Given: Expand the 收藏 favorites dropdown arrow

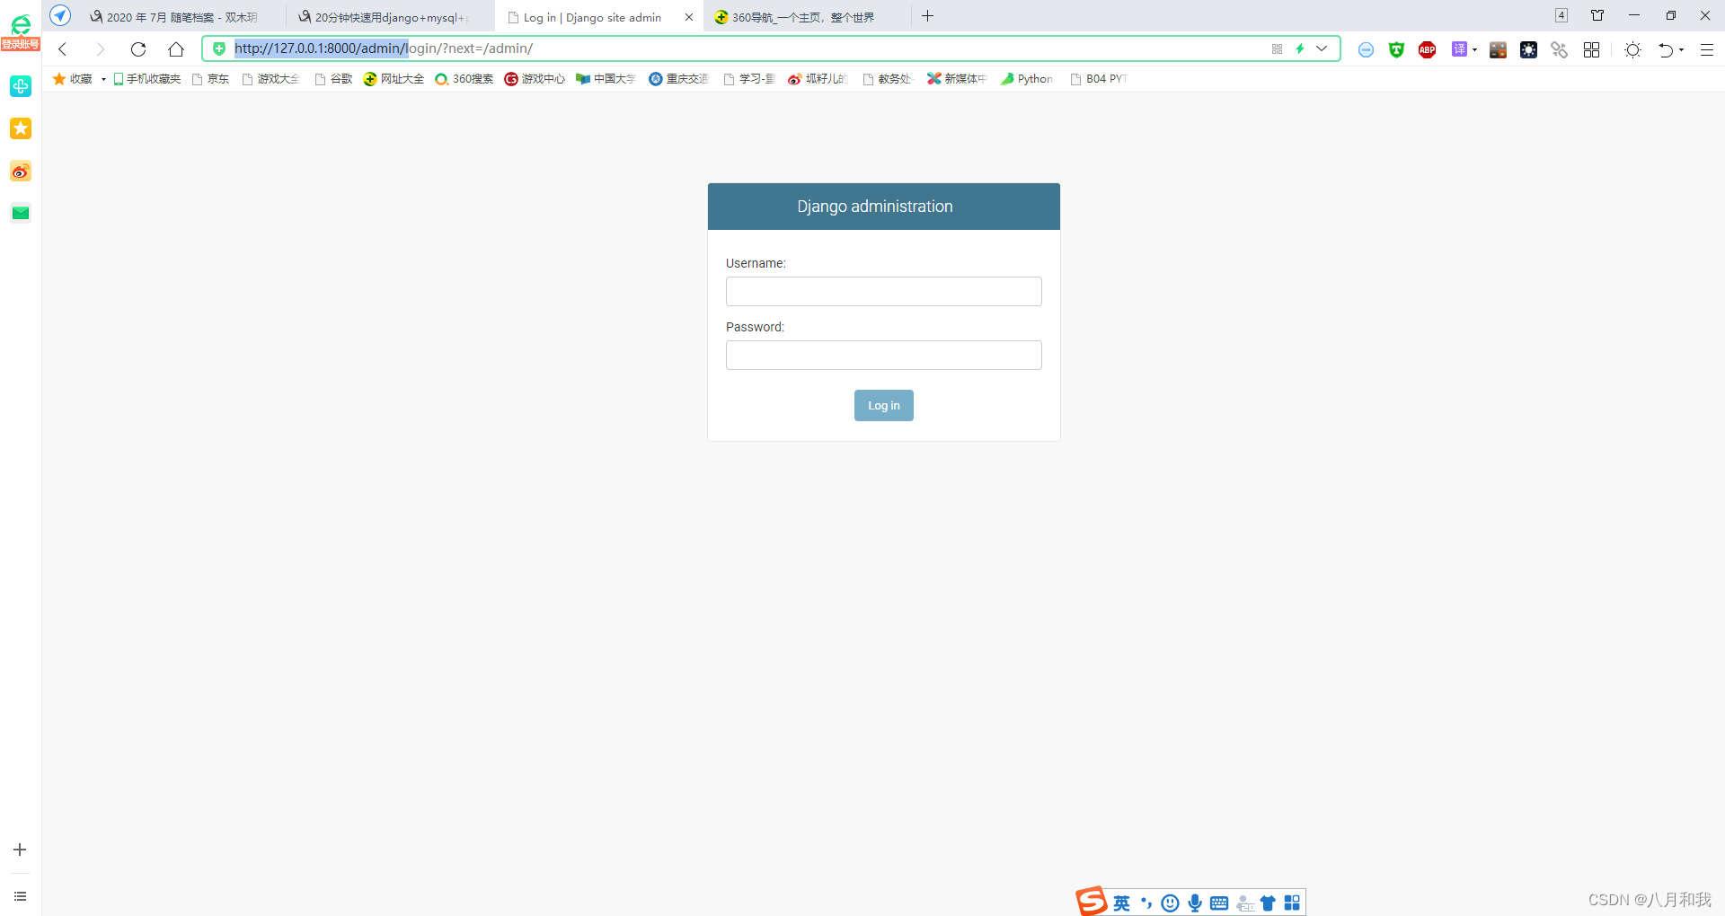Looking at the screenshot, I should click(x=103, y=79).
